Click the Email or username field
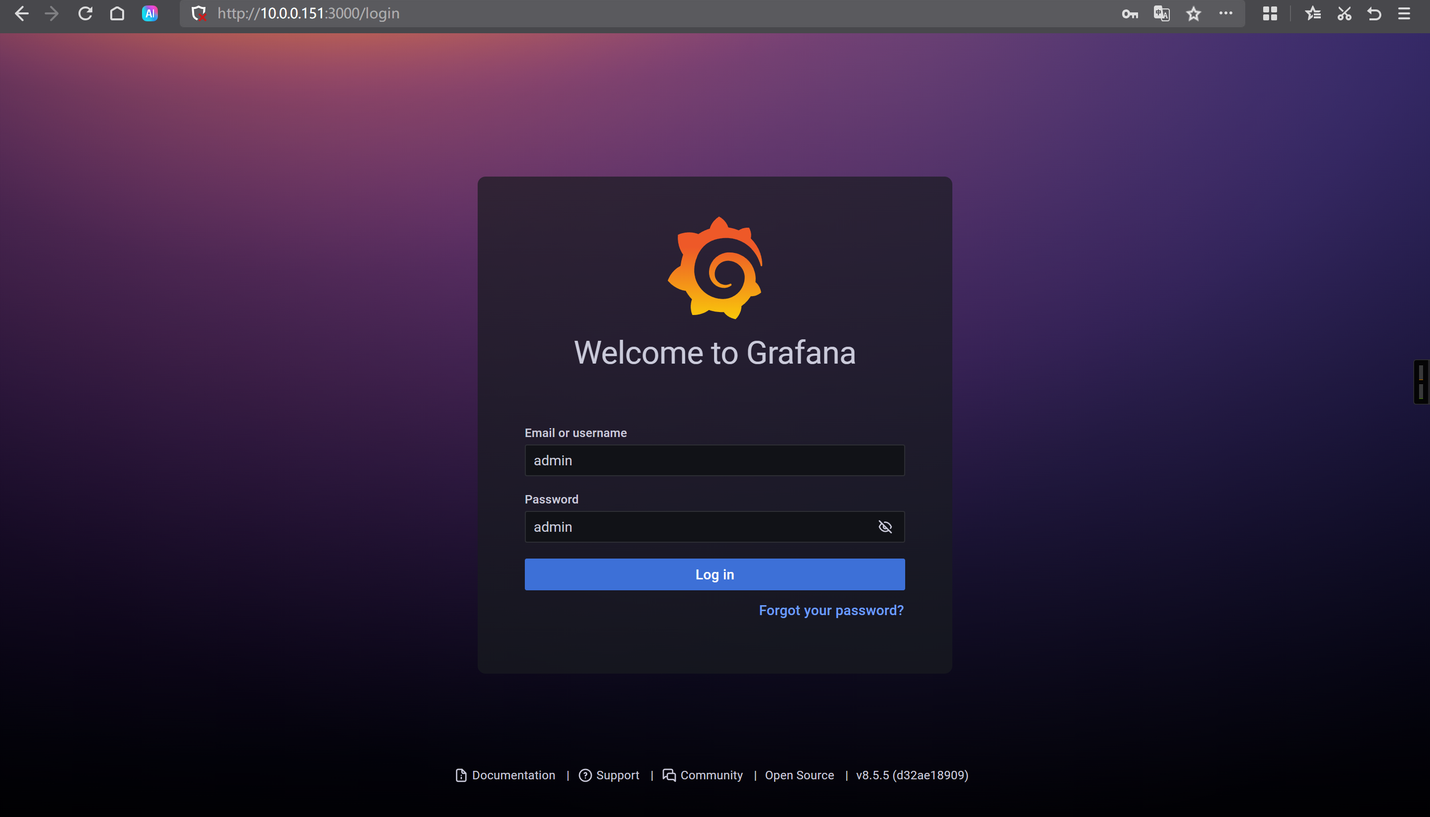 pyautogui.click(x=714, y=460)
